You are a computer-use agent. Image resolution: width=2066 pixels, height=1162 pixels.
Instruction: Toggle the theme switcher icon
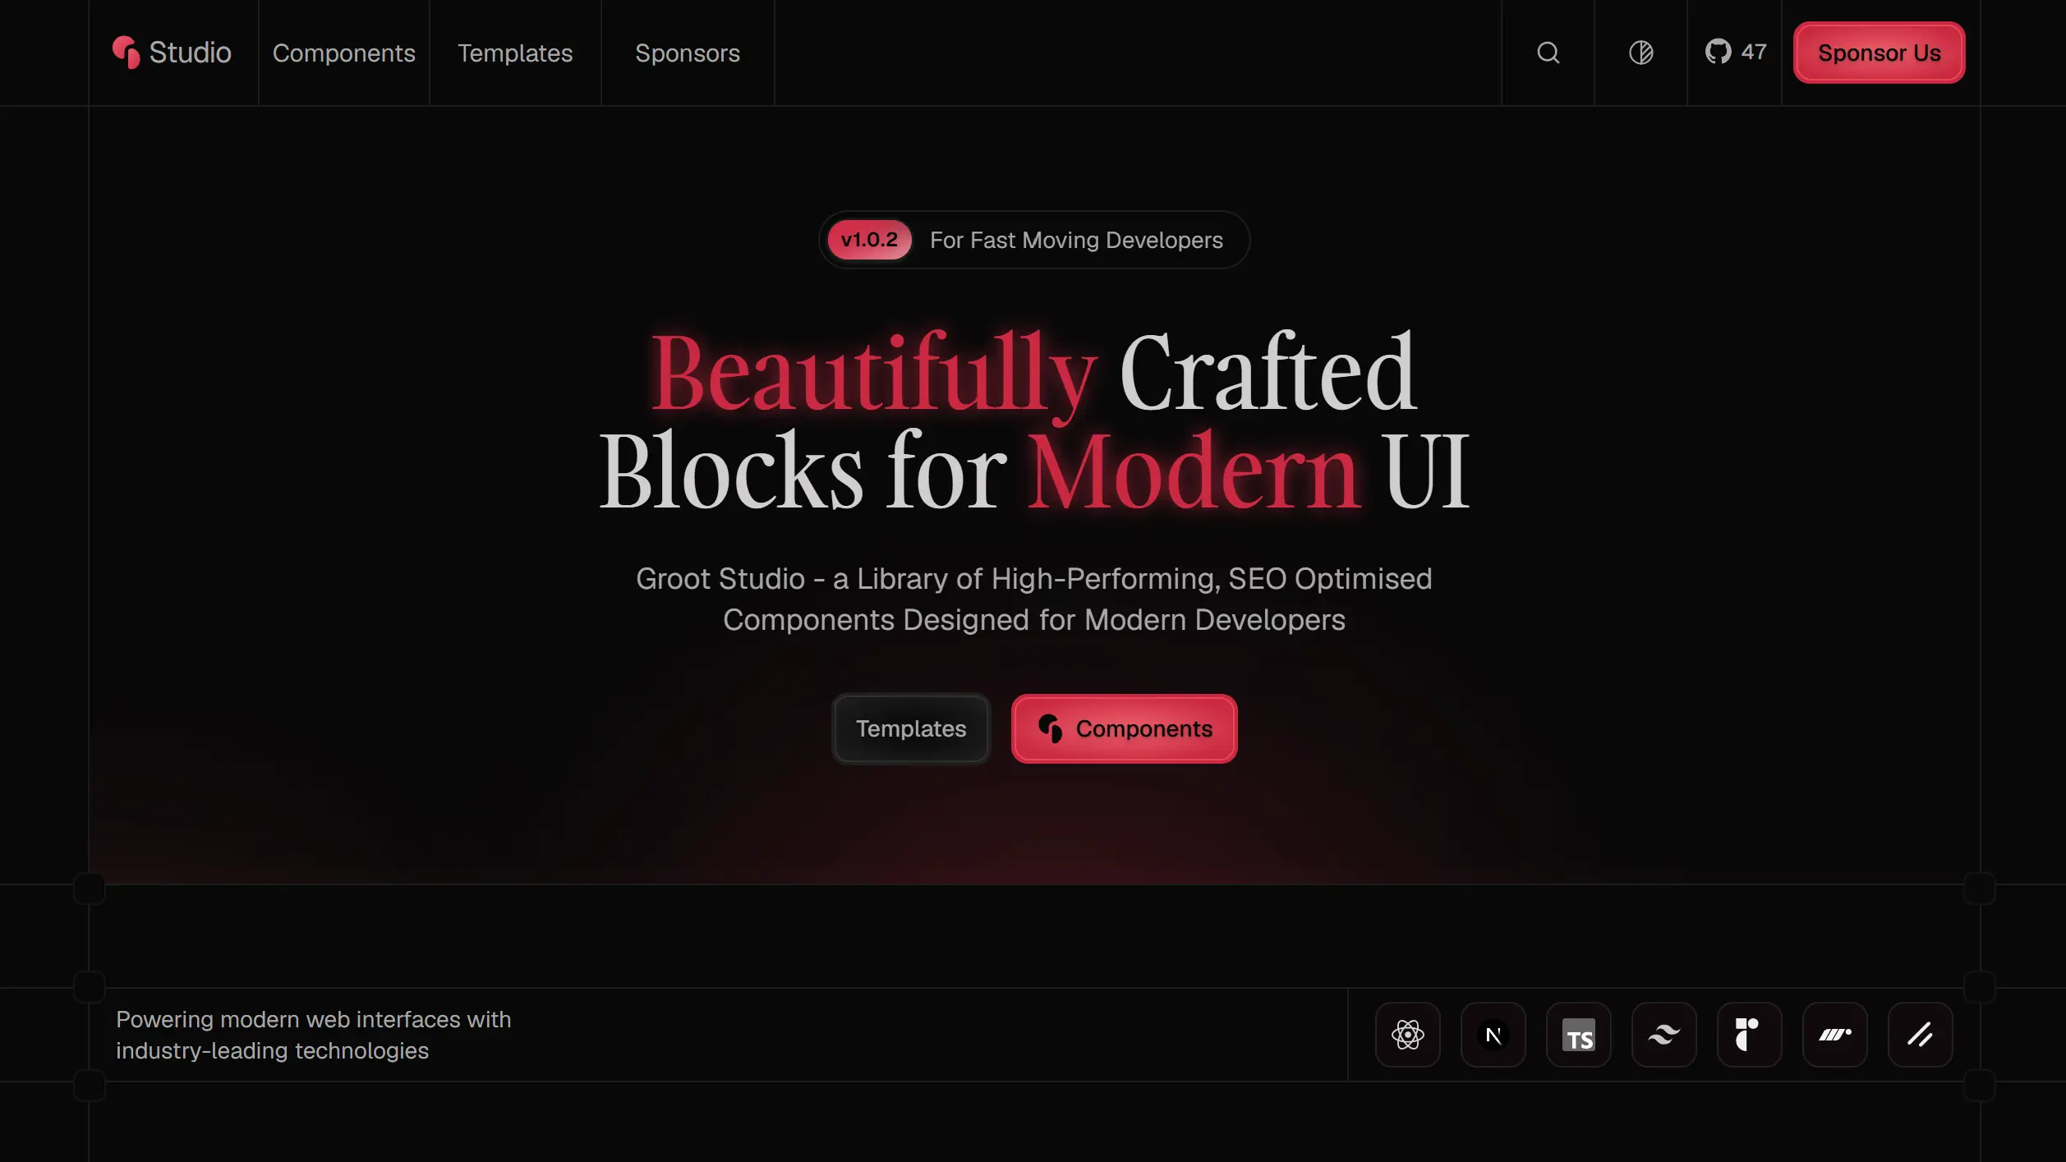[1640, 53]
